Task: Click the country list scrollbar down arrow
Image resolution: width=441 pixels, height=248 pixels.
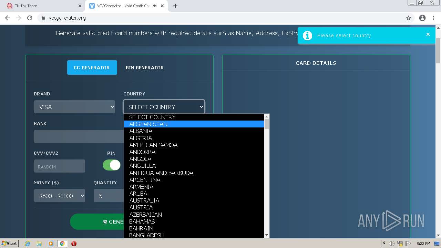Action: (266, 235)
